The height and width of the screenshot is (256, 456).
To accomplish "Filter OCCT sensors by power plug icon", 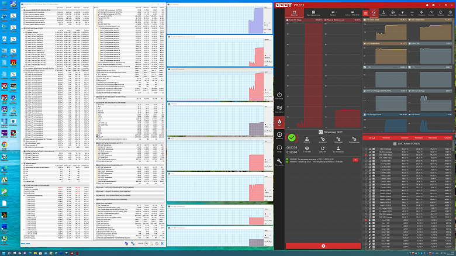I will [x=402, y=13].
